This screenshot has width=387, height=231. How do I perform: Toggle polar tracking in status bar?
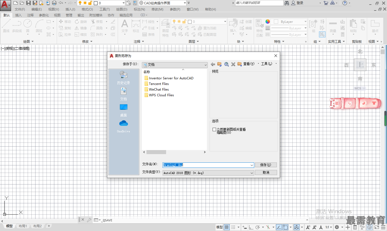258,227
